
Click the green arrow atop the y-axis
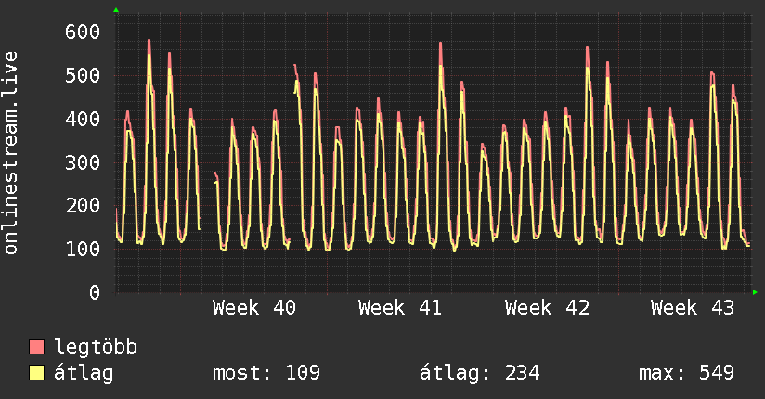(116, 10)
